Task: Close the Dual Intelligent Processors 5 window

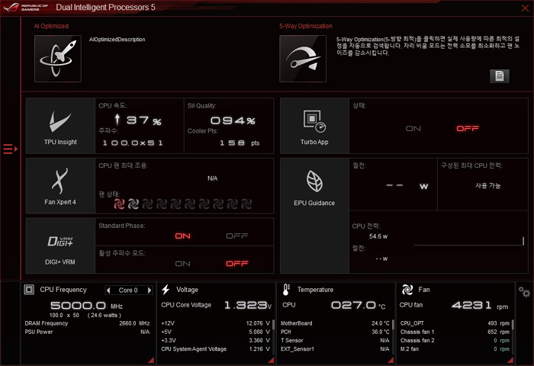Action: pos(525,8)
